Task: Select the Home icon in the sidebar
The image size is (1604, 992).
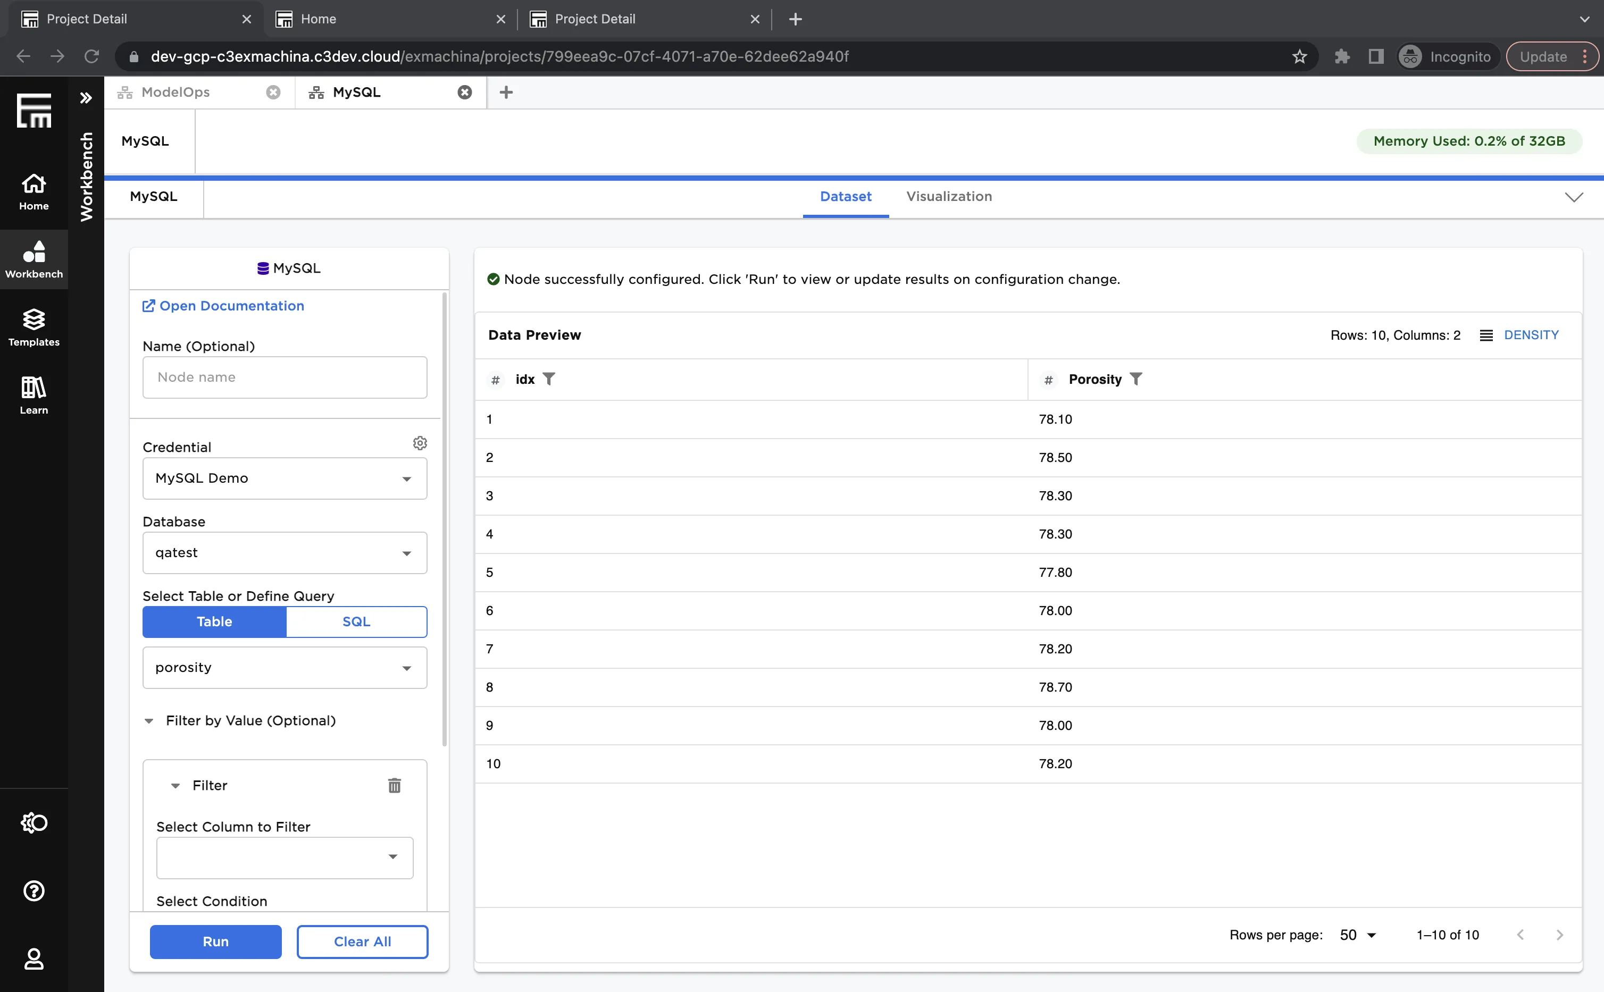Action: tap(34, 191)
